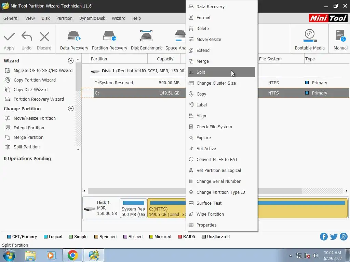The height and width of the screenshot is (262, 350).
Task: Open the Wizard menu
Action: click(x=119, y=18)
